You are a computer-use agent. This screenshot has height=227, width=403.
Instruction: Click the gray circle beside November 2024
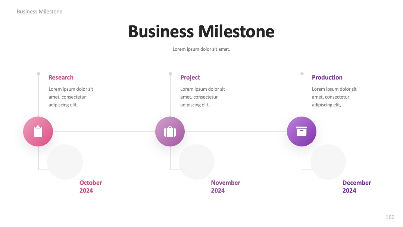[197, 162]
